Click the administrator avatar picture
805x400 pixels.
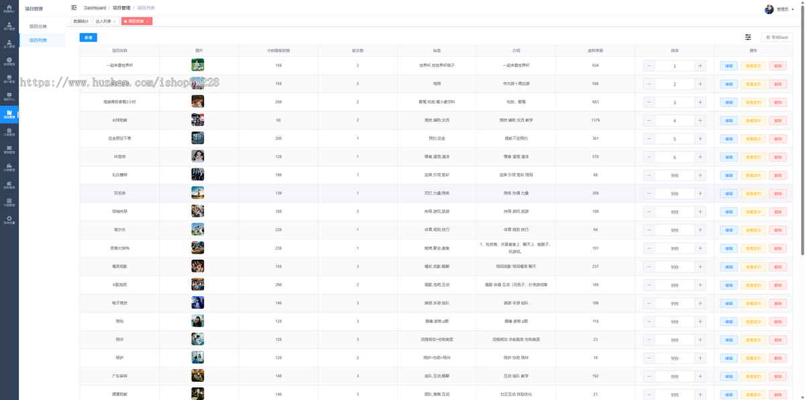pos(769,9)
